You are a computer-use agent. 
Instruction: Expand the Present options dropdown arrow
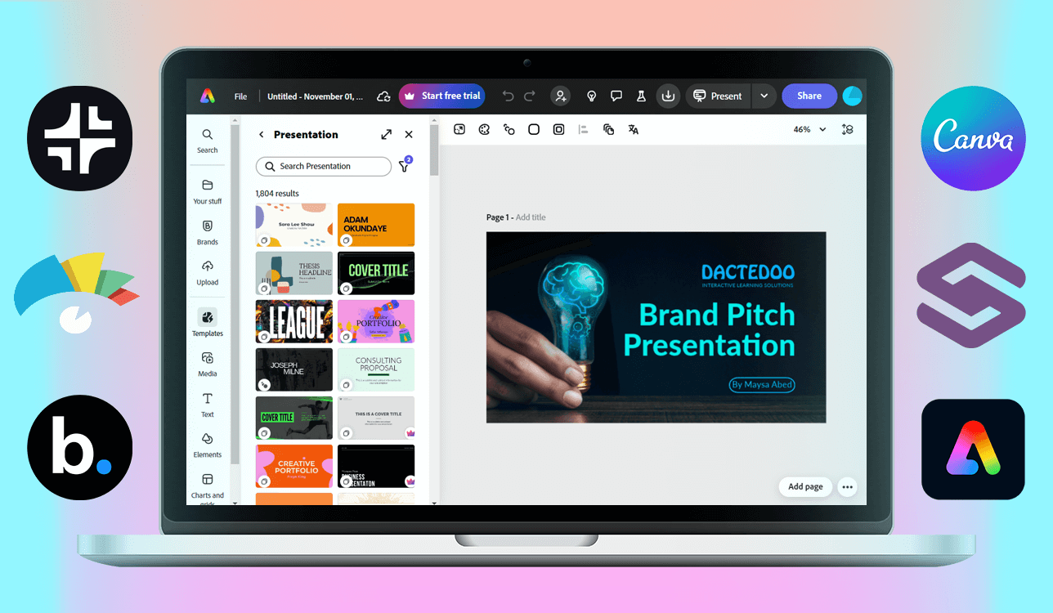[764, 96]
